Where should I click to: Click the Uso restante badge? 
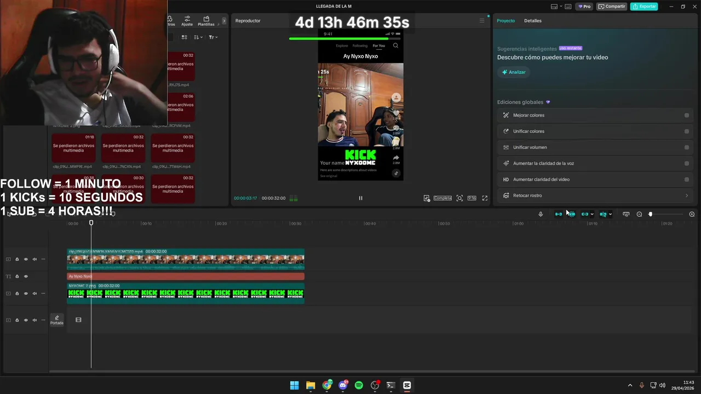(571, 48)
